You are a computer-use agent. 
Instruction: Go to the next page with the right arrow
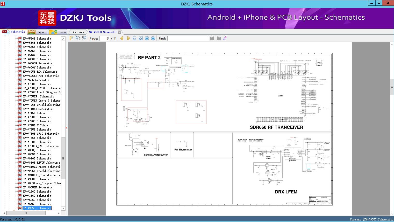click(x=128, y=38)
